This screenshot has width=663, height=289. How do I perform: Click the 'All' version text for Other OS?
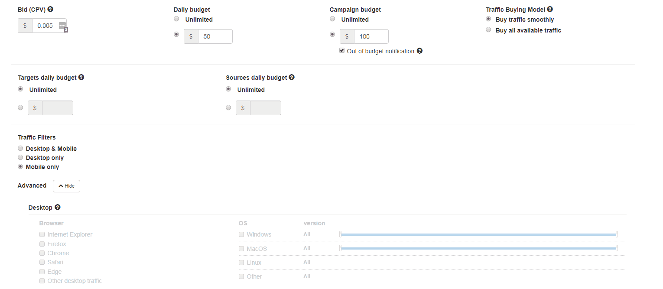pos(307,276)
